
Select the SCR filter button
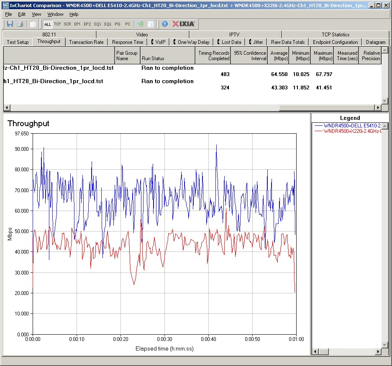[67, 24]
